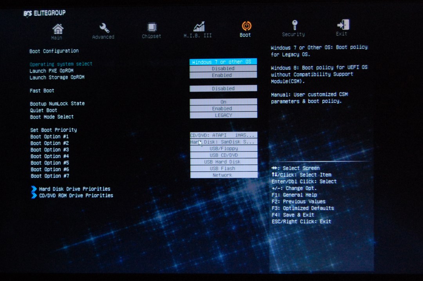Select Launch PXE OpROM label

pyautogui.click(x=52, y=71)
